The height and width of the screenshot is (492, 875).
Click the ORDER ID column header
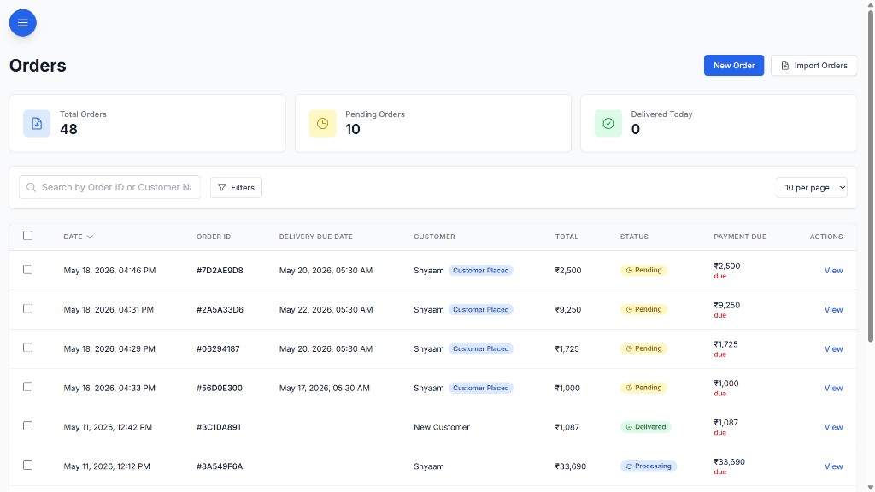coord(214,237)
